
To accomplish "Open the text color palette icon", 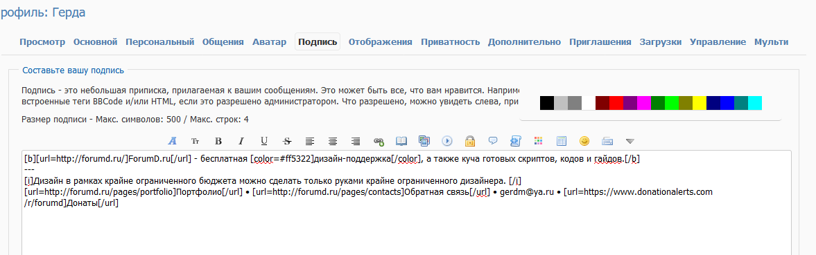I will tap(539, 140).
